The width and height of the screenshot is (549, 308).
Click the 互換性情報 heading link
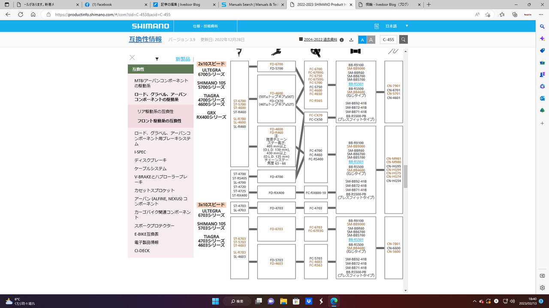tap(145, 39)
